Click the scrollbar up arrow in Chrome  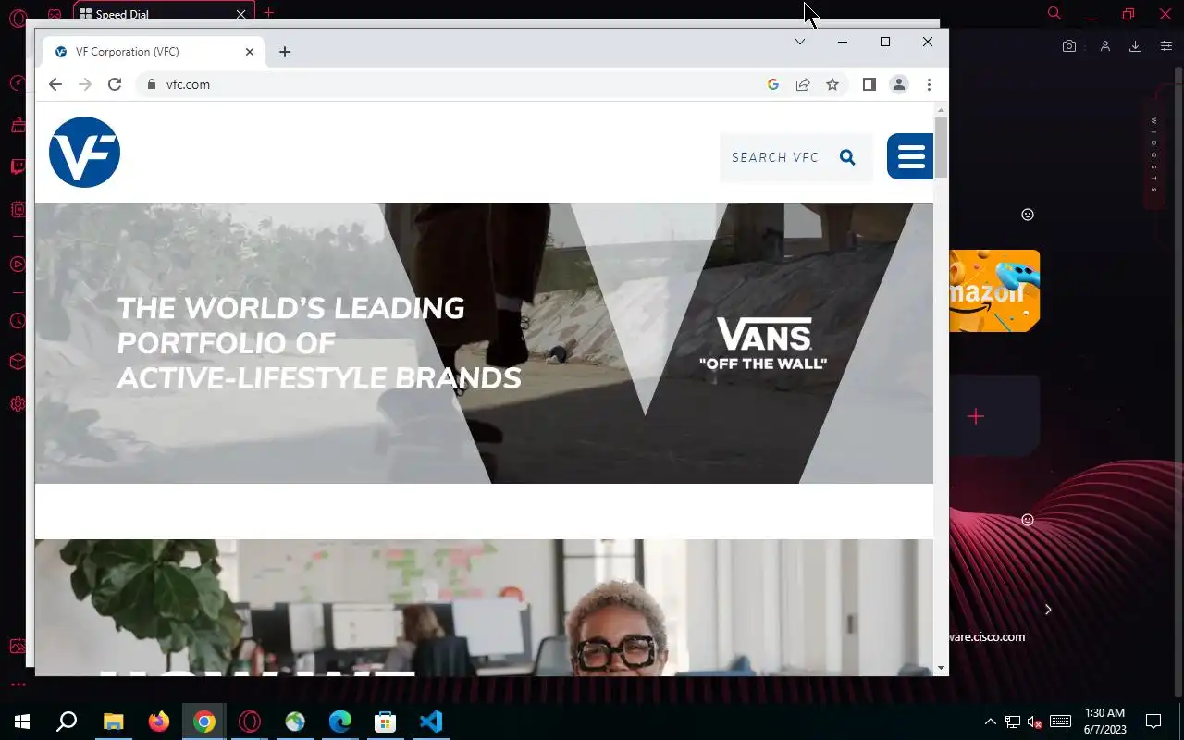tap(941, 110)
